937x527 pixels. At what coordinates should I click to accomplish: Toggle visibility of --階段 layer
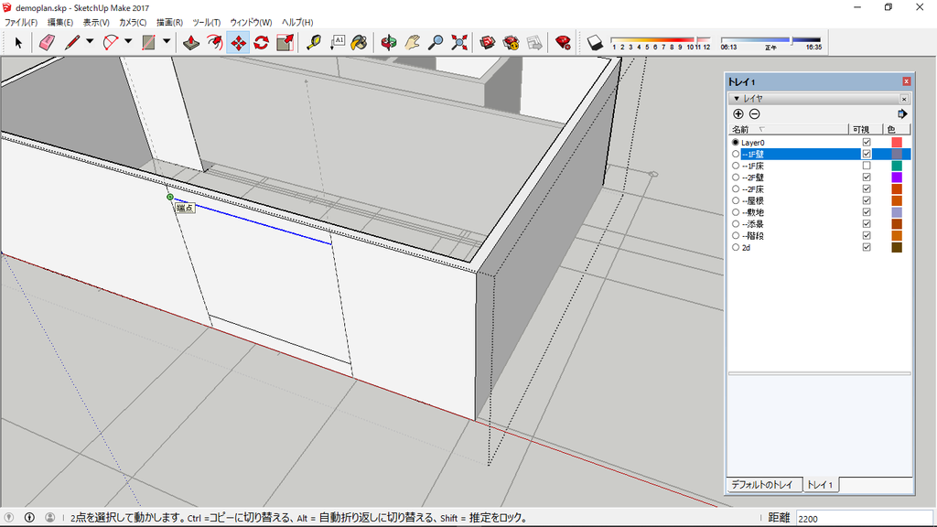click(x=867, y=235)
